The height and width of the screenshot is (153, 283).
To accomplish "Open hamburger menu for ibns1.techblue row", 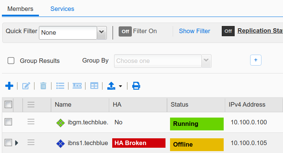I will pyautogui.click(x=31, y=142).
